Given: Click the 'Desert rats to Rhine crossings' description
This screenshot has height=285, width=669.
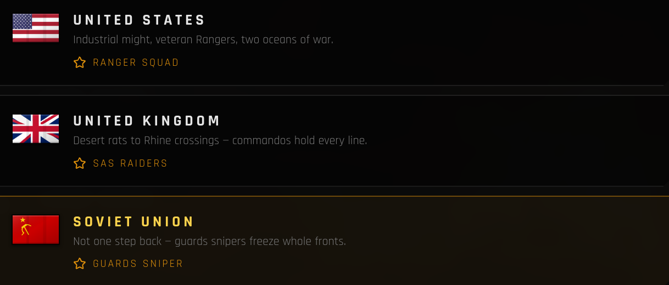Looking at the screenshot, I should click(220, 141).
